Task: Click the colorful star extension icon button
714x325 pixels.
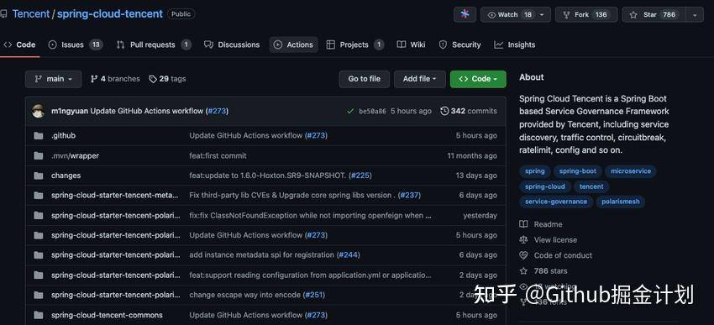Action: point(465,14)
